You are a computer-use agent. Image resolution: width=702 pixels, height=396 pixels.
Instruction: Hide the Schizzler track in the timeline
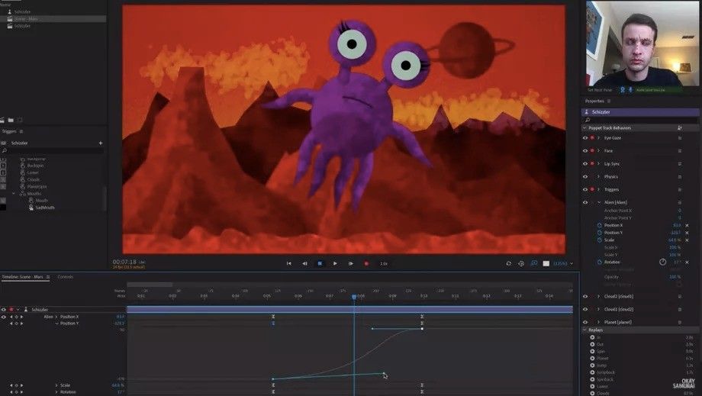coord(3,310)
